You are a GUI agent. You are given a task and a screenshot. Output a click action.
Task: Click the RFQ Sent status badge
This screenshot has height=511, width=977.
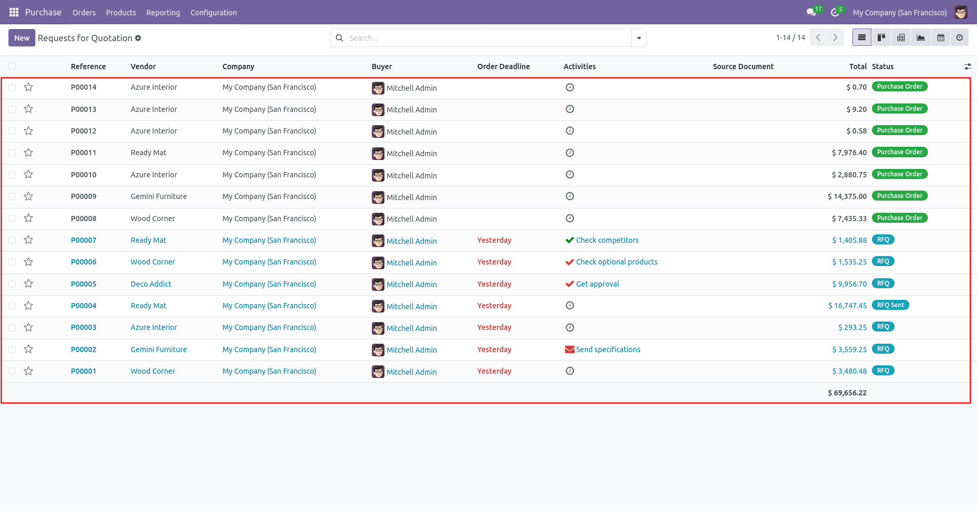(x=890, y=305)
